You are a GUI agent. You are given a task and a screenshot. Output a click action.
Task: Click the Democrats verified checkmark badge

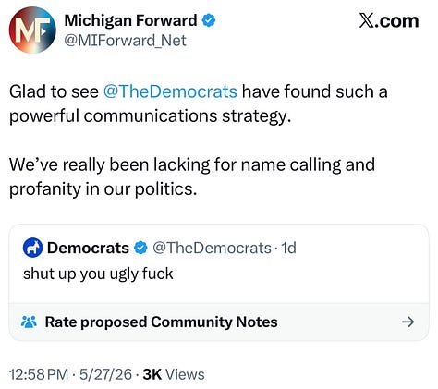click(x=140, y=248)
